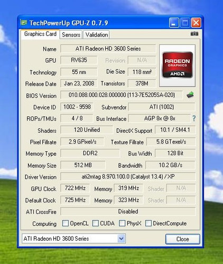Open the graphics card selector dropdown
This screenshot has width=223, height=264.
pyautogui.click(x=121, y=239)
